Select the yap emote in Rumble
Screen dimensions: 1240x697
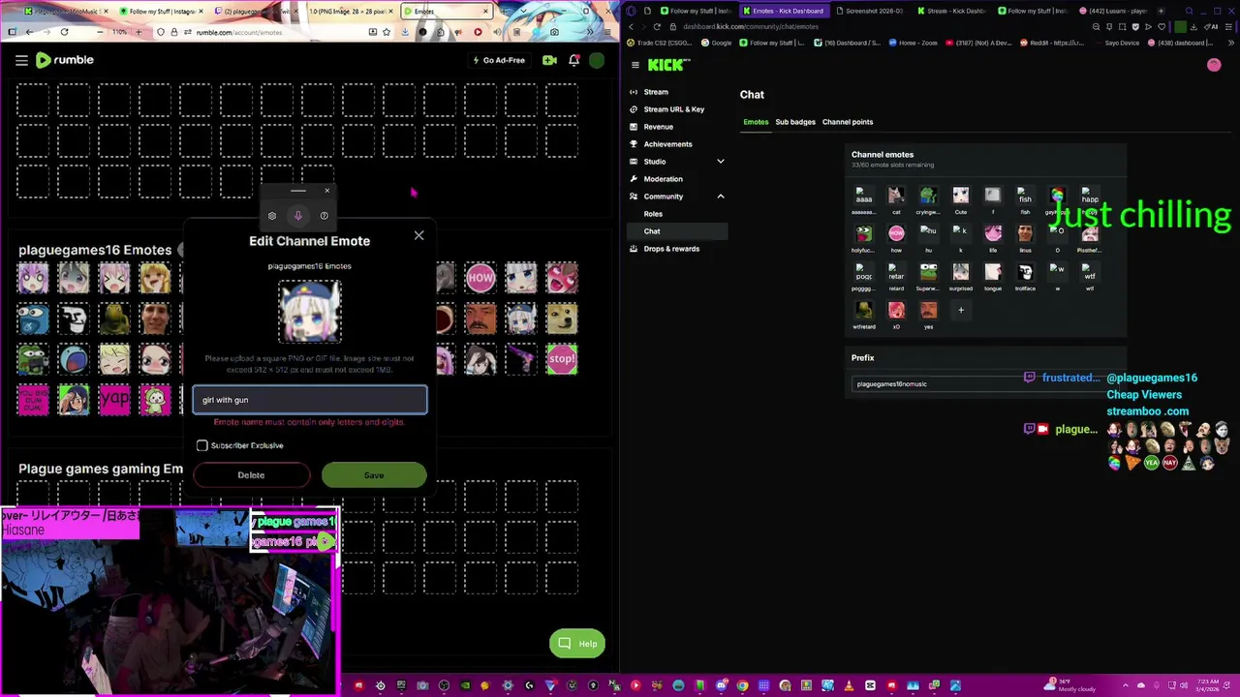114,398
